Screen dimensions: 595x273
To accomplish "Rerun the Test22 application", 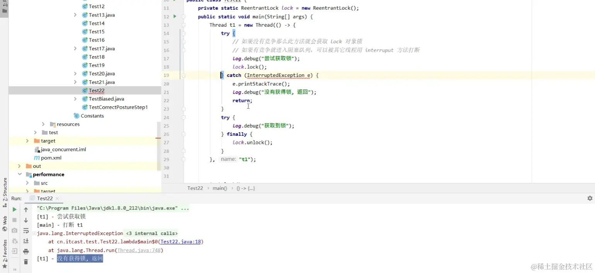I will coord(14,209).
